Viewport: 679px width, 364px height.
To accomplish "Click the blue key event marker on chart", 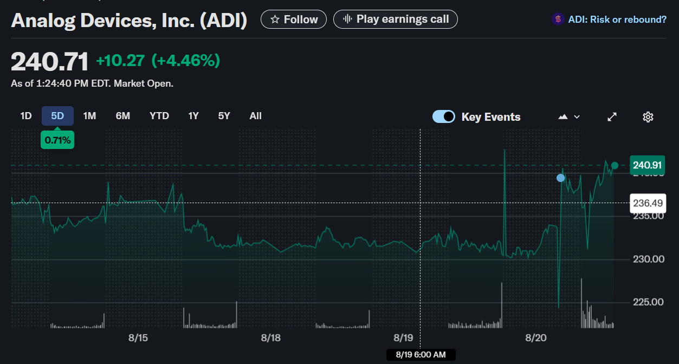I will click(x=561, y=178).
